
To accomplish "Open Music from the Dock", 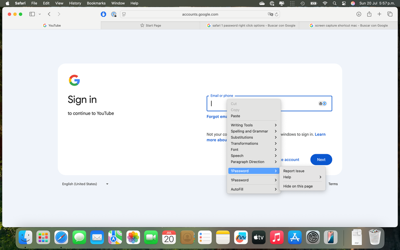I will pos(277,238).
